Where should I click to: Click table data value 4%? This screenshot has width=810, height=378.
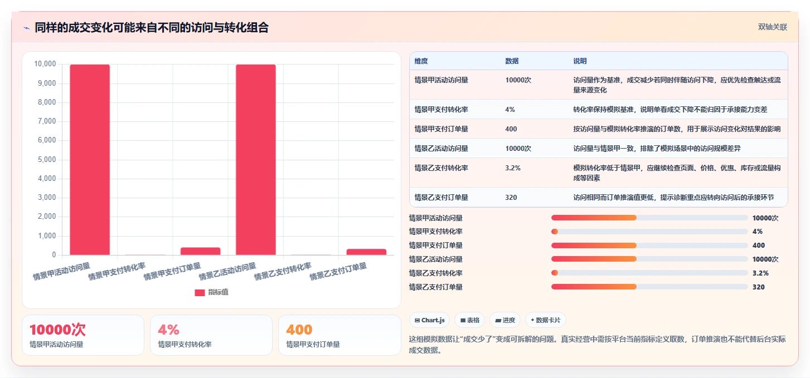[x=510, y=110]
